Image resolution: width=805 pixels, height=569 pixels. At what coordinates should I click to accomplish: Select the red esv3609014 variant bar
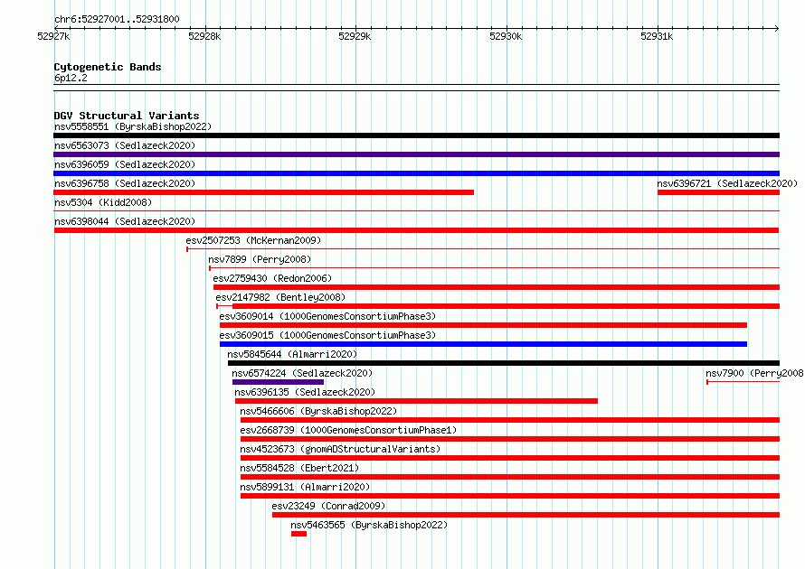click(483, 325)
